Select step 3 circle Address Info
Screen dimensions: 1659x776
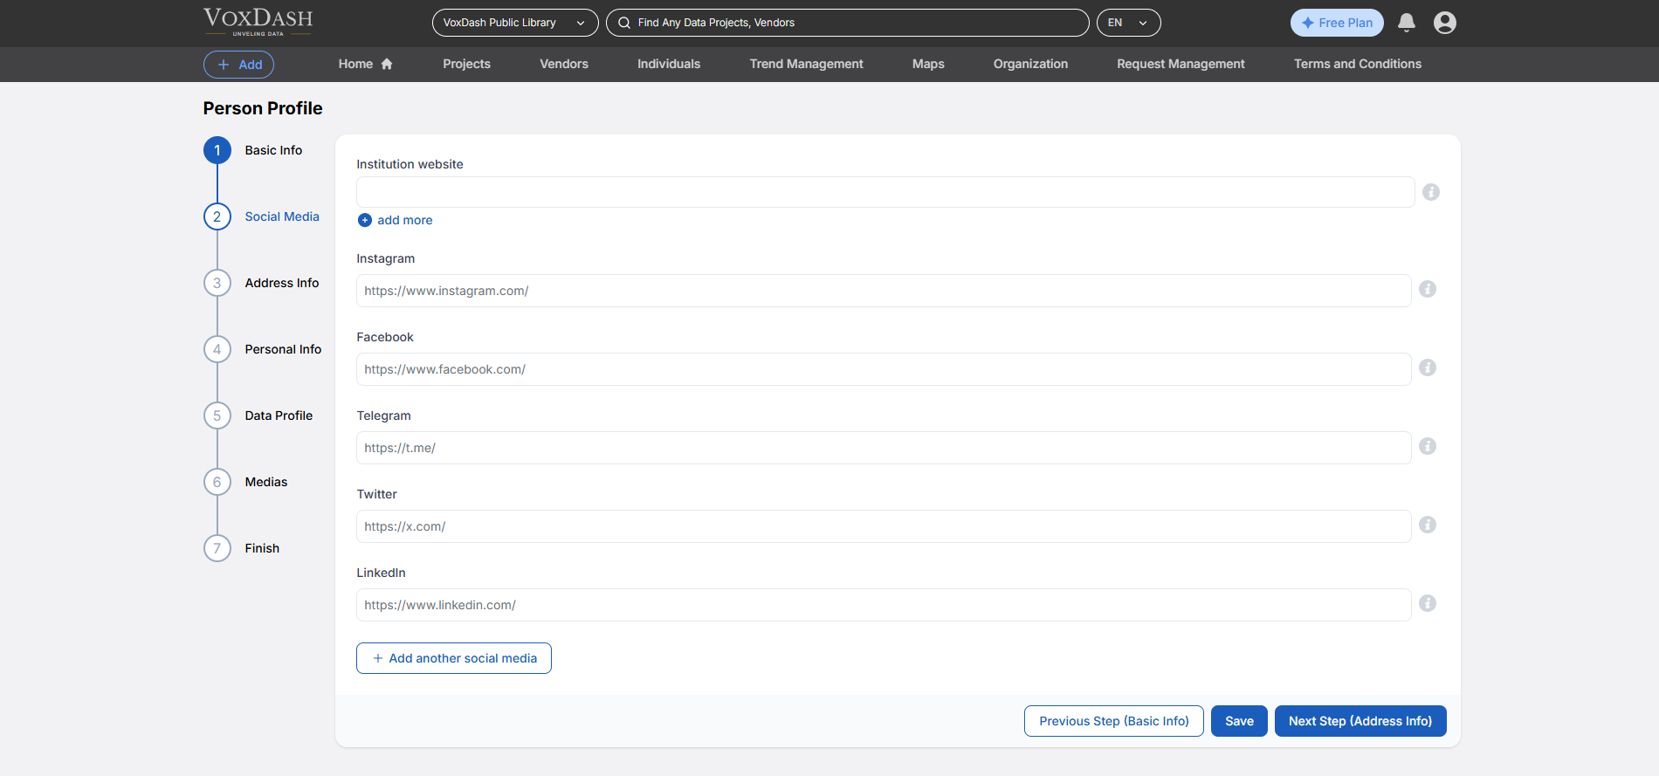click(217, 283)
